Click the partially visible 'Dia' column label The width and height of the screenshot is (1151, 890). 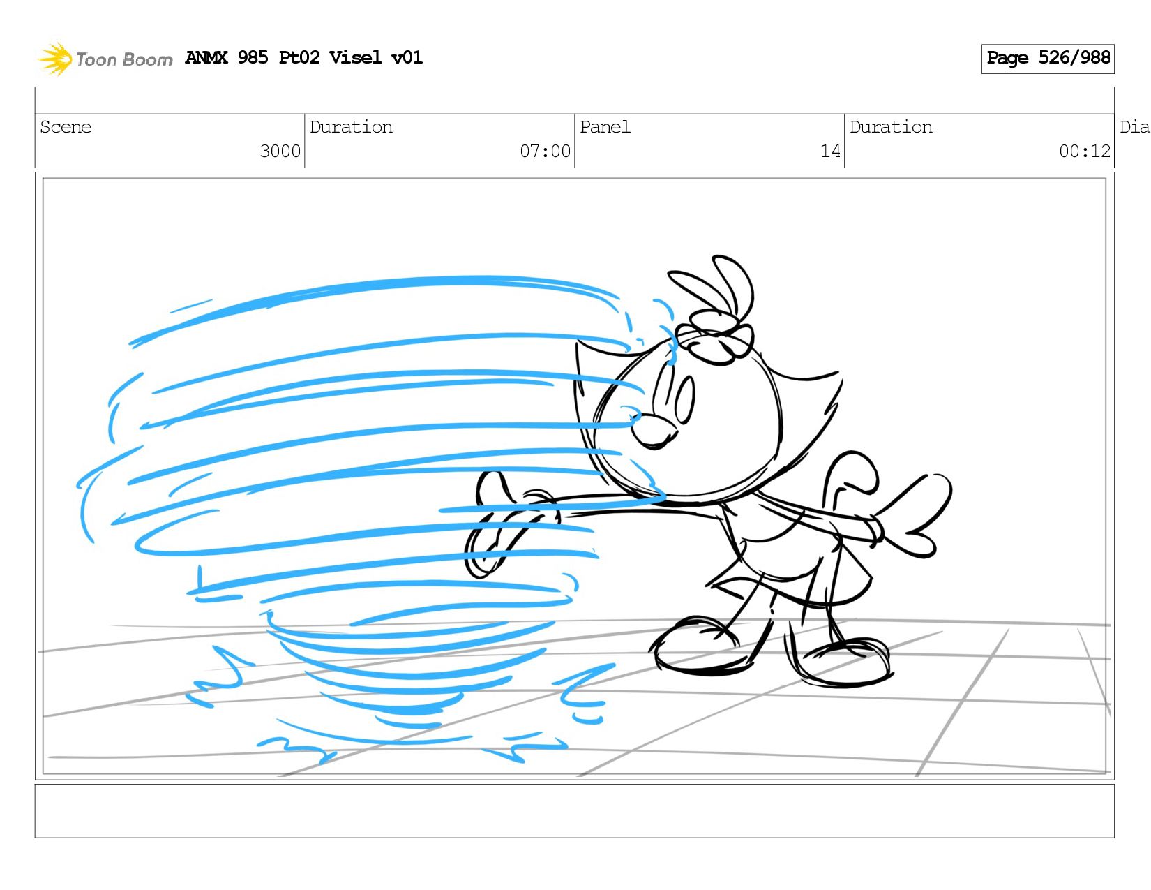pyautogui.click(x=1134, y=127)
